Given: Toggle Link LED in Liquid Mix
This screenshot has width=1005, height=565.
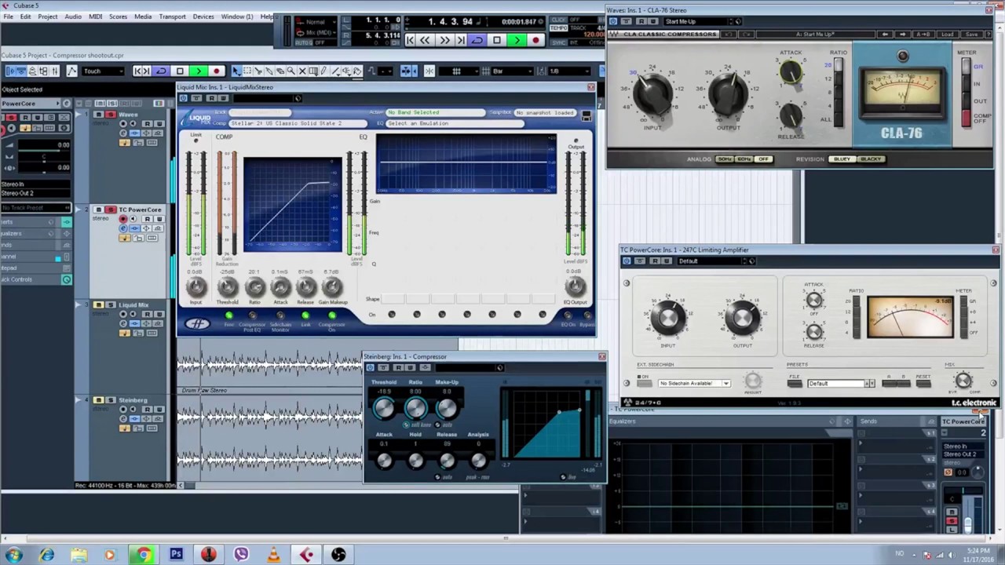Looking at the screenshot, I should point(305,315).
